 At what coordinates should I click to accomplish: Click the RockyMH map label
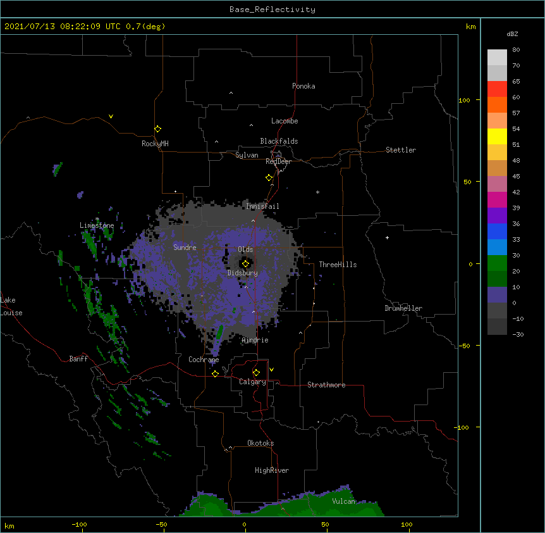point(155,144)
